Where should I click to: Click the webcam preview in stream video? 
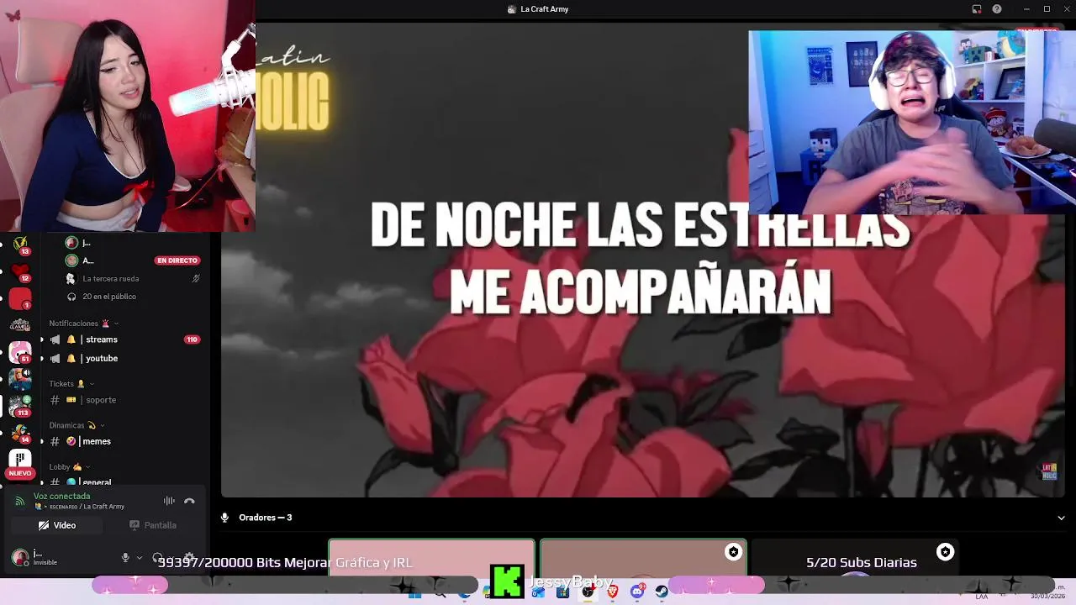(912, 123)
